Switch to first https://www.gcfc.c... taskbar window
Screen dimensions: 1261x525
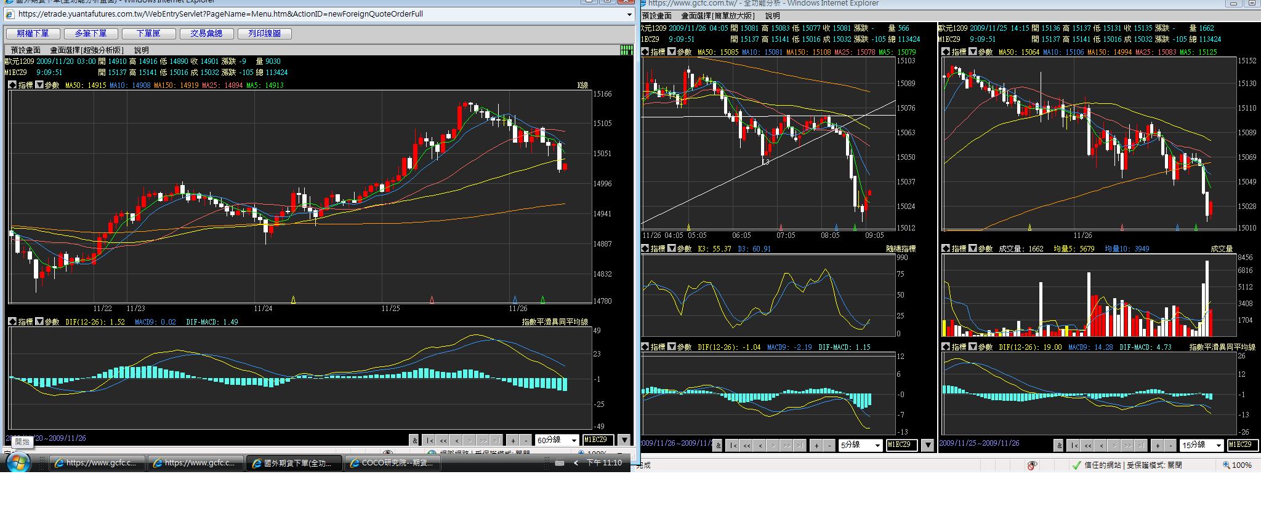(97, 463)
